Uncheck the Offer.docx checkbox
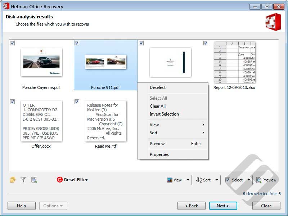 (12, 102)
